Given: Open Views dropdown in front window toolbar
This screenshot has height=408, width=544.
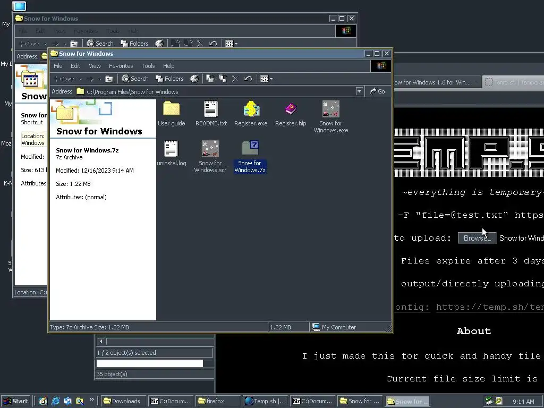Looking at the screenshot, I should [266, 79].
